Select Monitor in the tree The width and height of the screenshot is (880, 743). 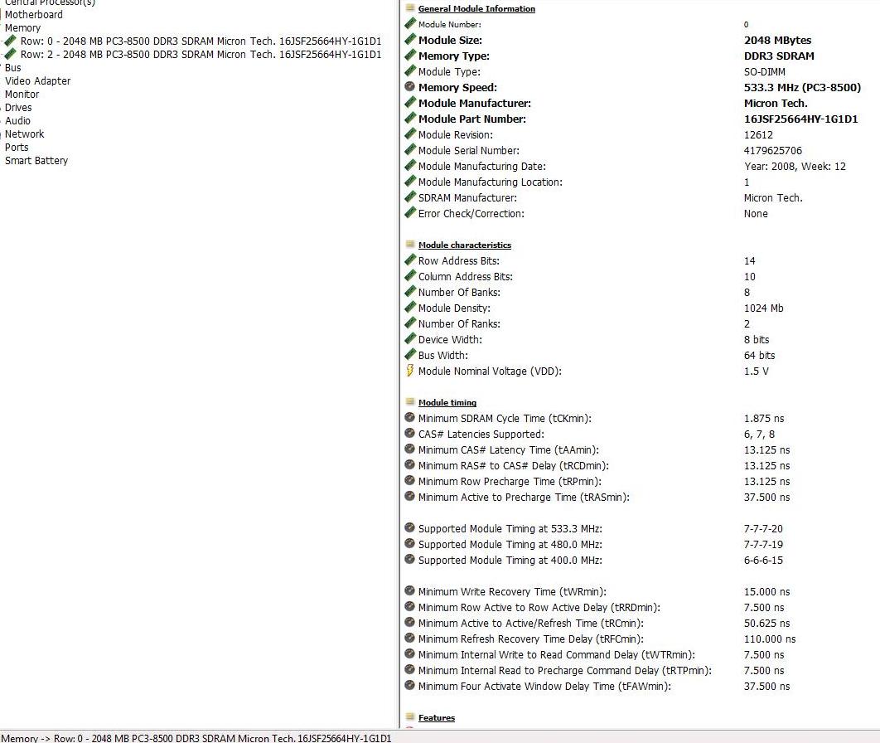22,95
